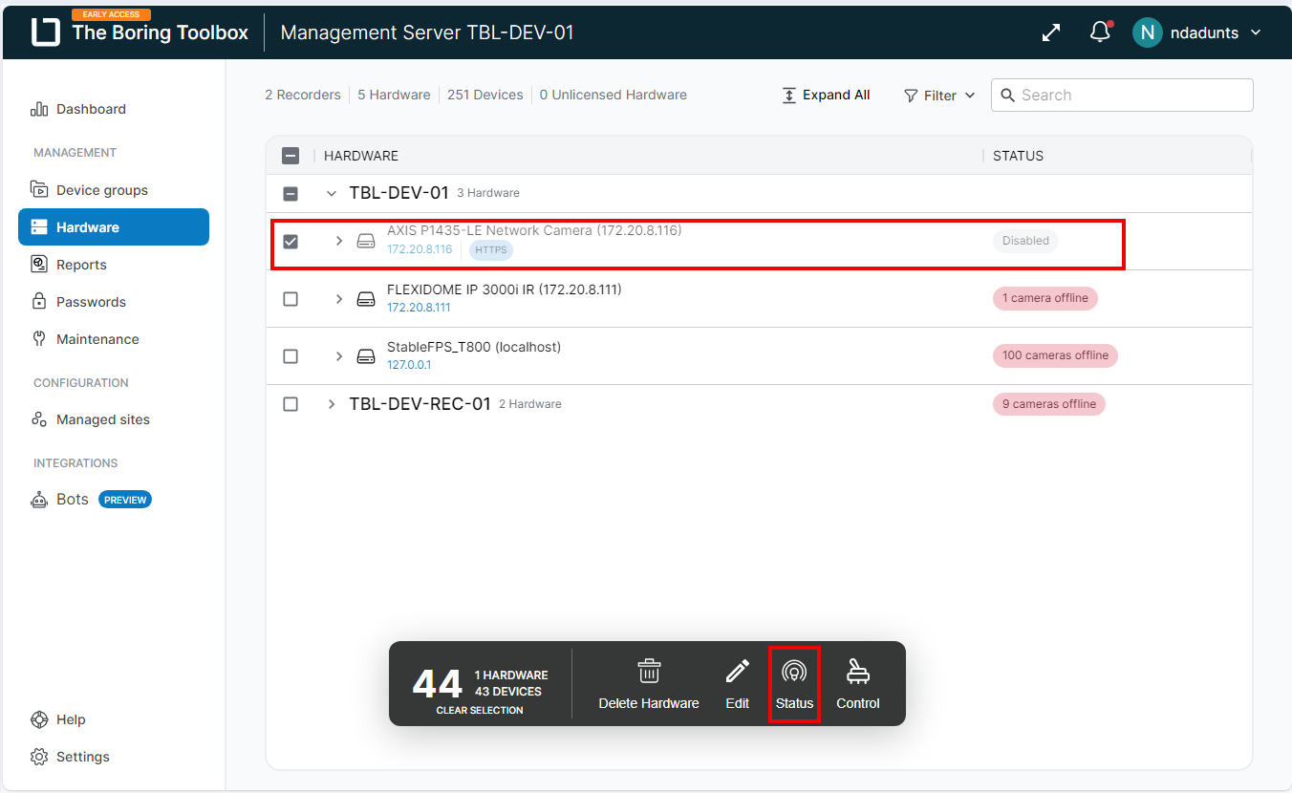The height and width of the screenshot is (793, 1292).
Task: Open the 172.20.8.111 IP link
Action: pyautogui.click(x=419, y=308)
